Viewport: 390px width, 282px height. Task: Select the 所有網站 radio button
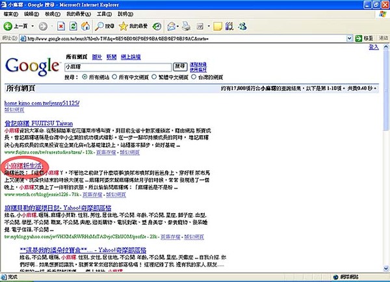(x=84, y=77)
